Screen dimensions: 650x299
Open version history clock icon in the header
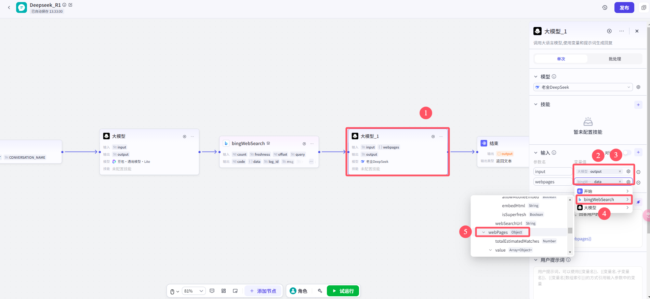(x=605, y=8)
